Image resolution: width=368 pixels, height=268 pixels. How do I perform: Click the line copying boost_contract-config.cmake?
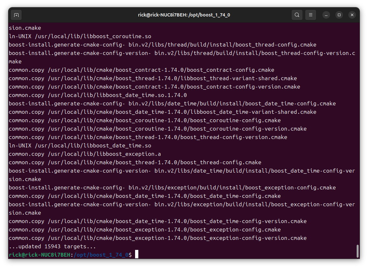click(142, 70)
